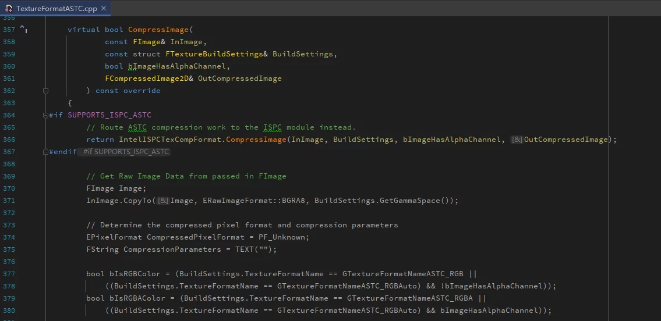Click the FTextureBuildSettings type name
Screen dimensions: 661x321
(214, 54)
